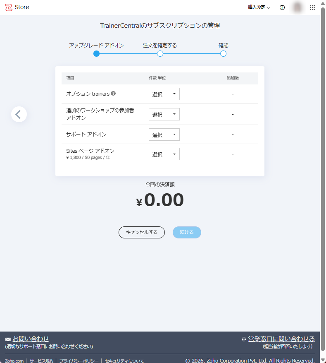
Task: Click the TrainerCentralのサブスクリプションの管理 heading
Action: (160, 26)
